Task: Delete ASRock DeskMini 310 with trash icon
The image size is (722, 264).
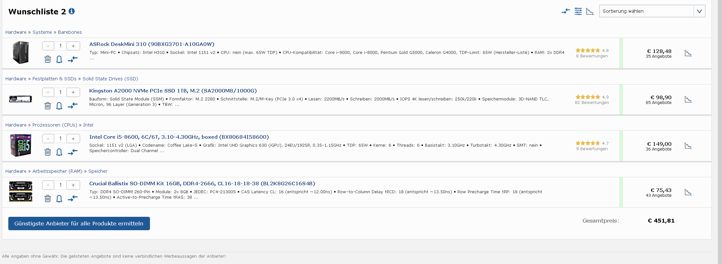Action: (48, 59)
